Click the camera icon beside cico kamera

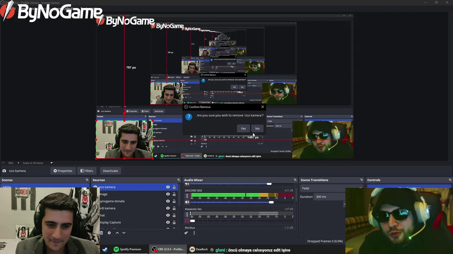[x=4, y=171]
